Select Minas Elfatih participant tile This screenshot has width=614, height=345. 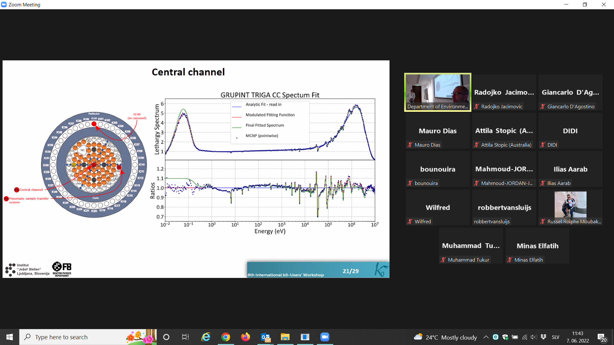point(537,246)
